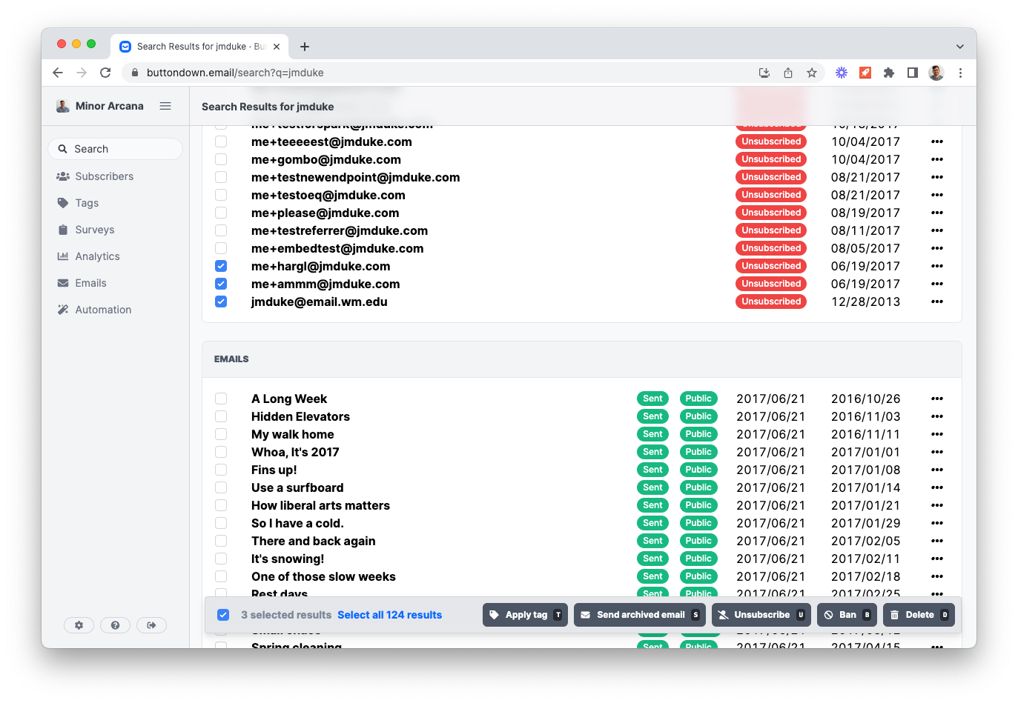Viewport: 1018px width, 703px height.
Task: Open the settings gear at bottom left
Action: coord(79,625)
